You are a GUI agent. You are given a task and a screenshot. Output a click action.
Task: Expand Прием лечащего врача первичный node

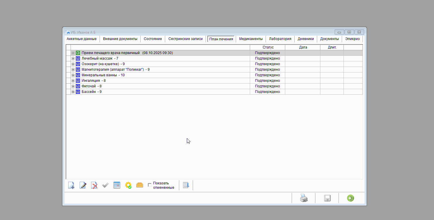point(73,53)
